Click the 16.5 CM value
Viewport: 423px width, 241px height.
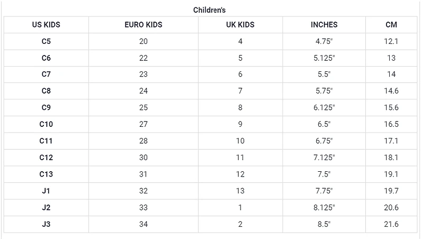pyautogui.click(x=391, y=124)
